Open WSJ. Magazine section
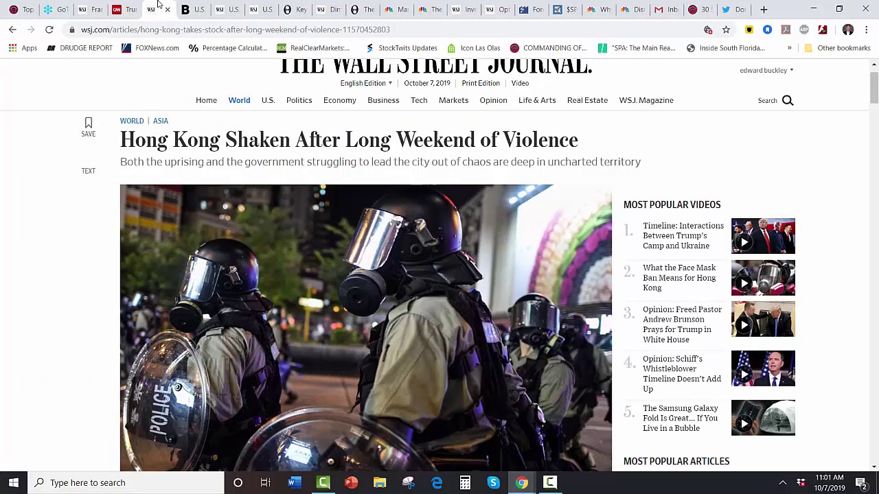The width and height of the screenshot is (879, 494). (x=646, y=100)
